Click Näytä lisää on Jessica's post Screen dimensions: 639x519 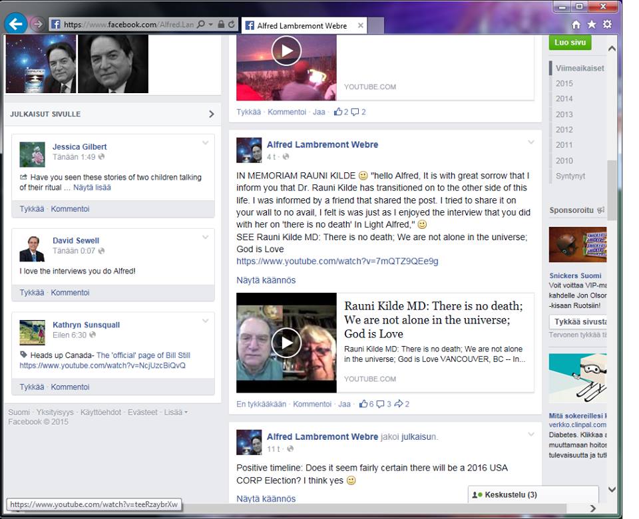tap(92, 188)
